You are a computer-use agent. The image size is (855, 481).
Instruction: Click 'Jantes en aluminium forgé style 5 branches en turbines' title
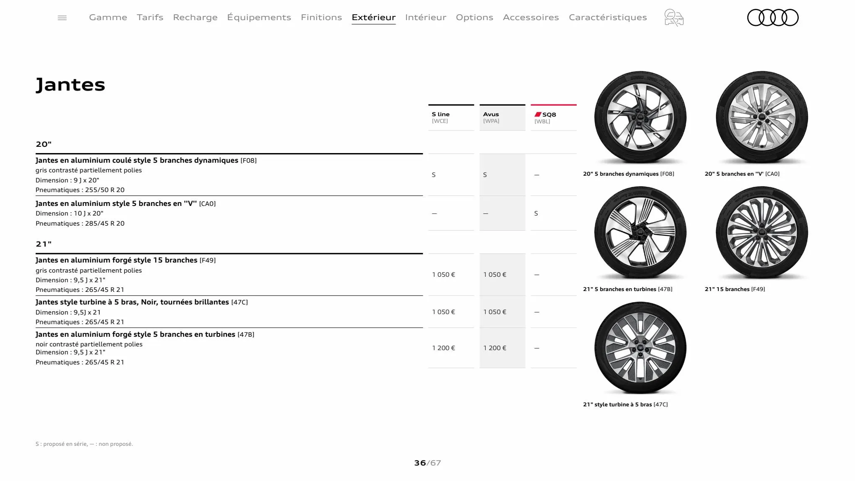pyautogui.click(x=145, y=334)
